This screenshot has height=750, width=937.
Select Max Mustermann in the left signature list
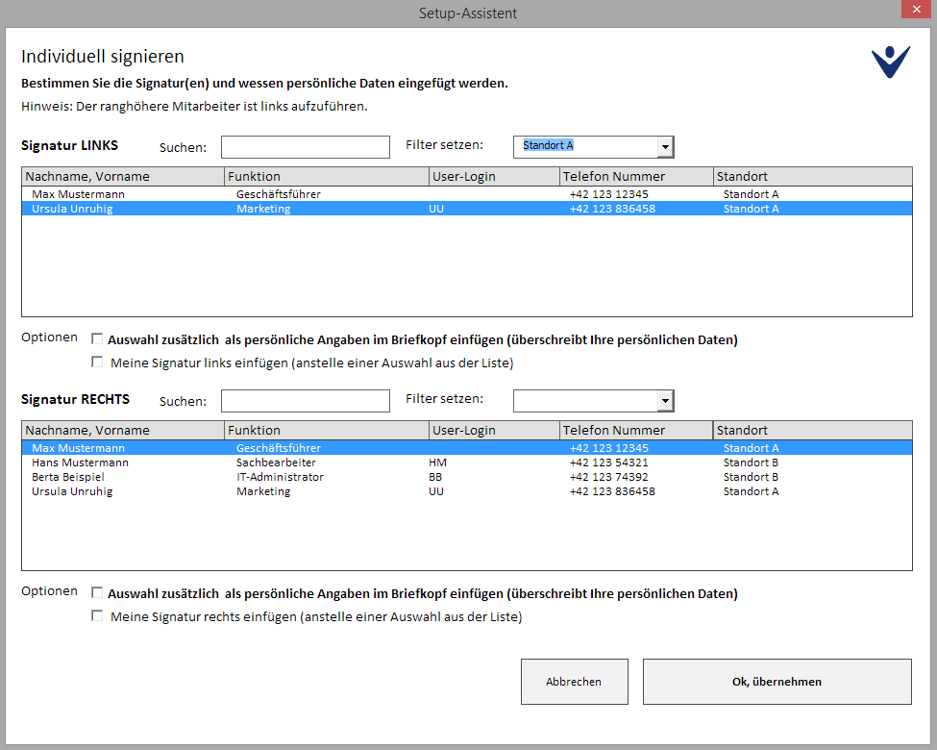pos(78,194)
